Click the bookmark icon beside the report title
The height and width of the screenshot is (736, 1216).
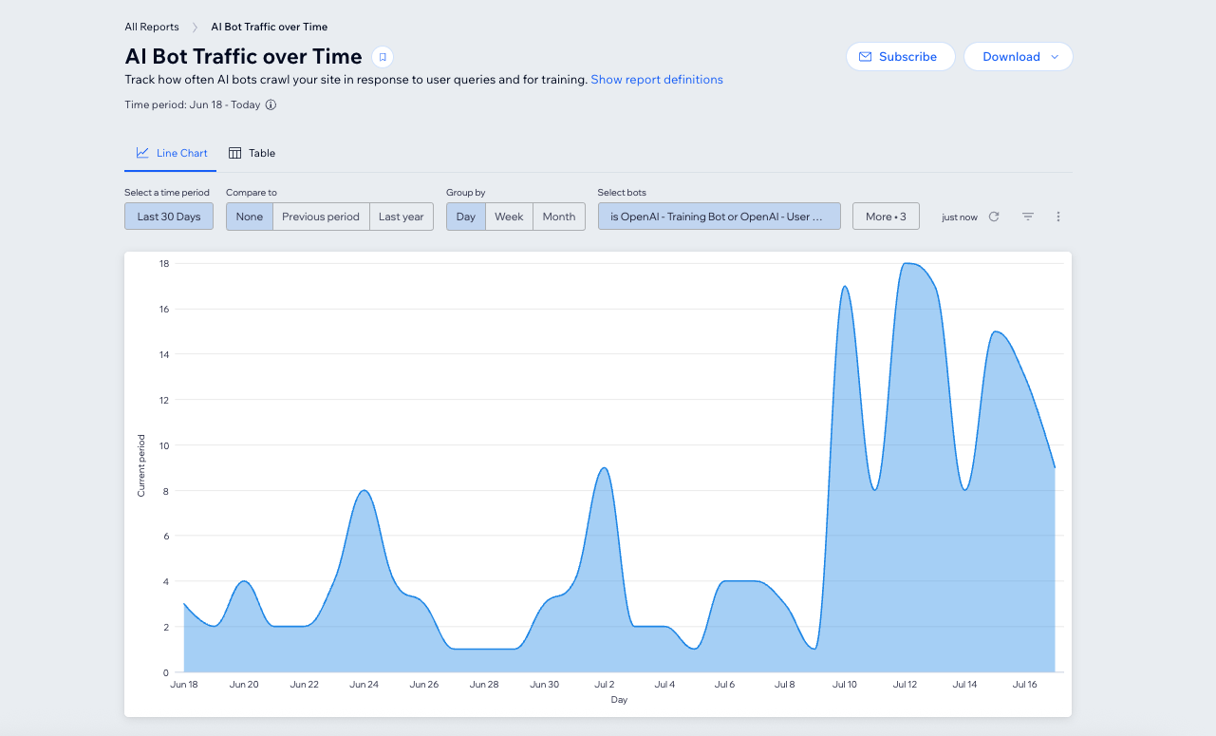click(x=382, y=57)
